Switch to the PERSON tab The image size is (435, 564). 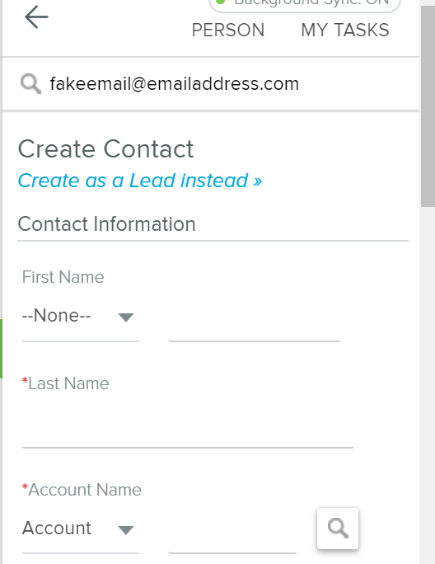[228, 30]
